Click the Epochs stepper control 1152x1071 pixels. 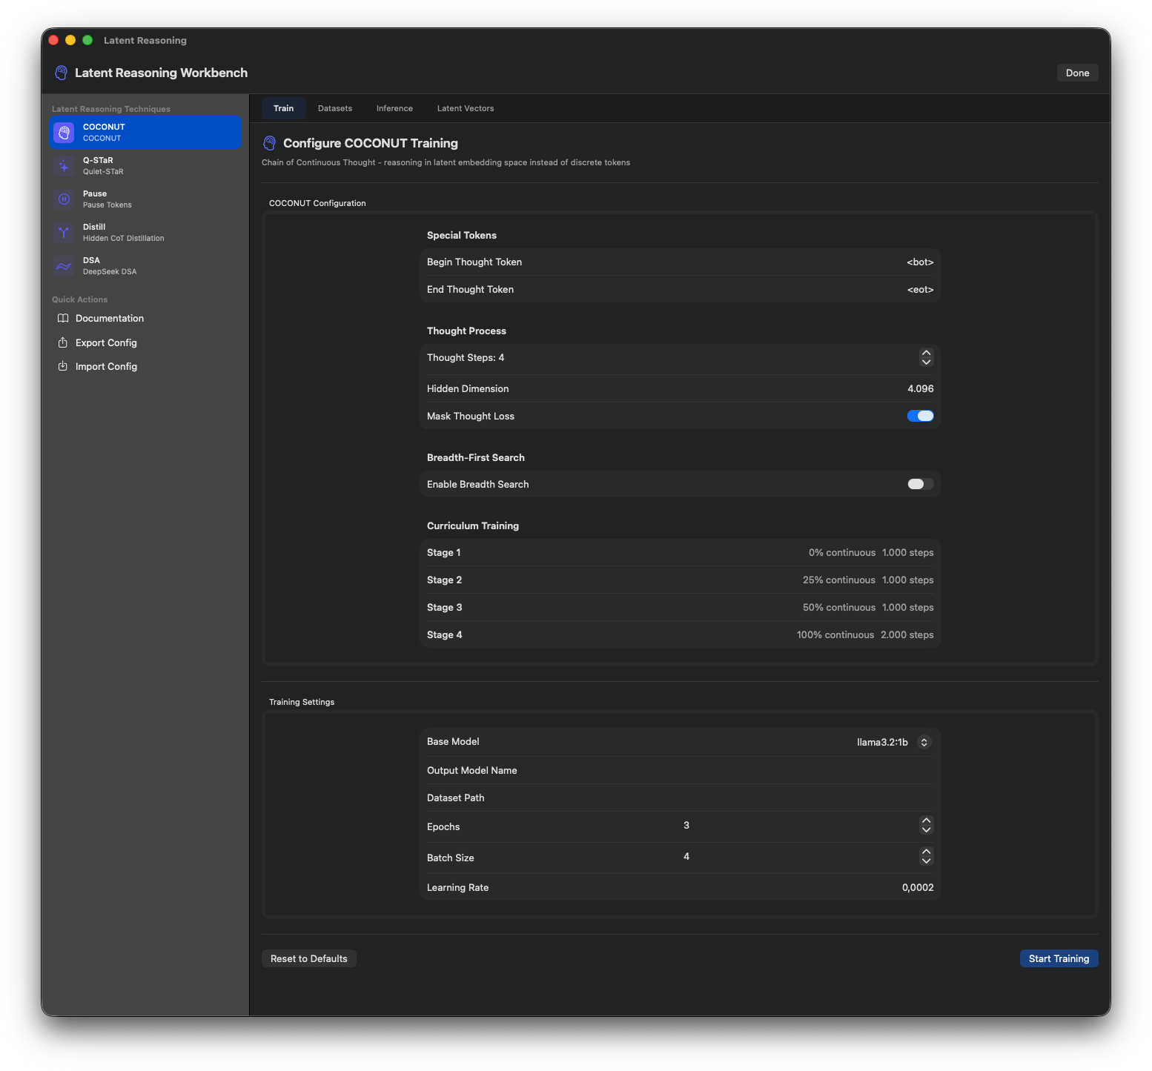[926, 826]
